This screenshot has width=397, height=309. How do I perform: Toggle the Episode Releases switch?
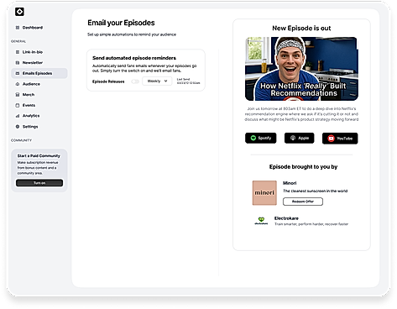pyautogui.click(x=135, y=81)
